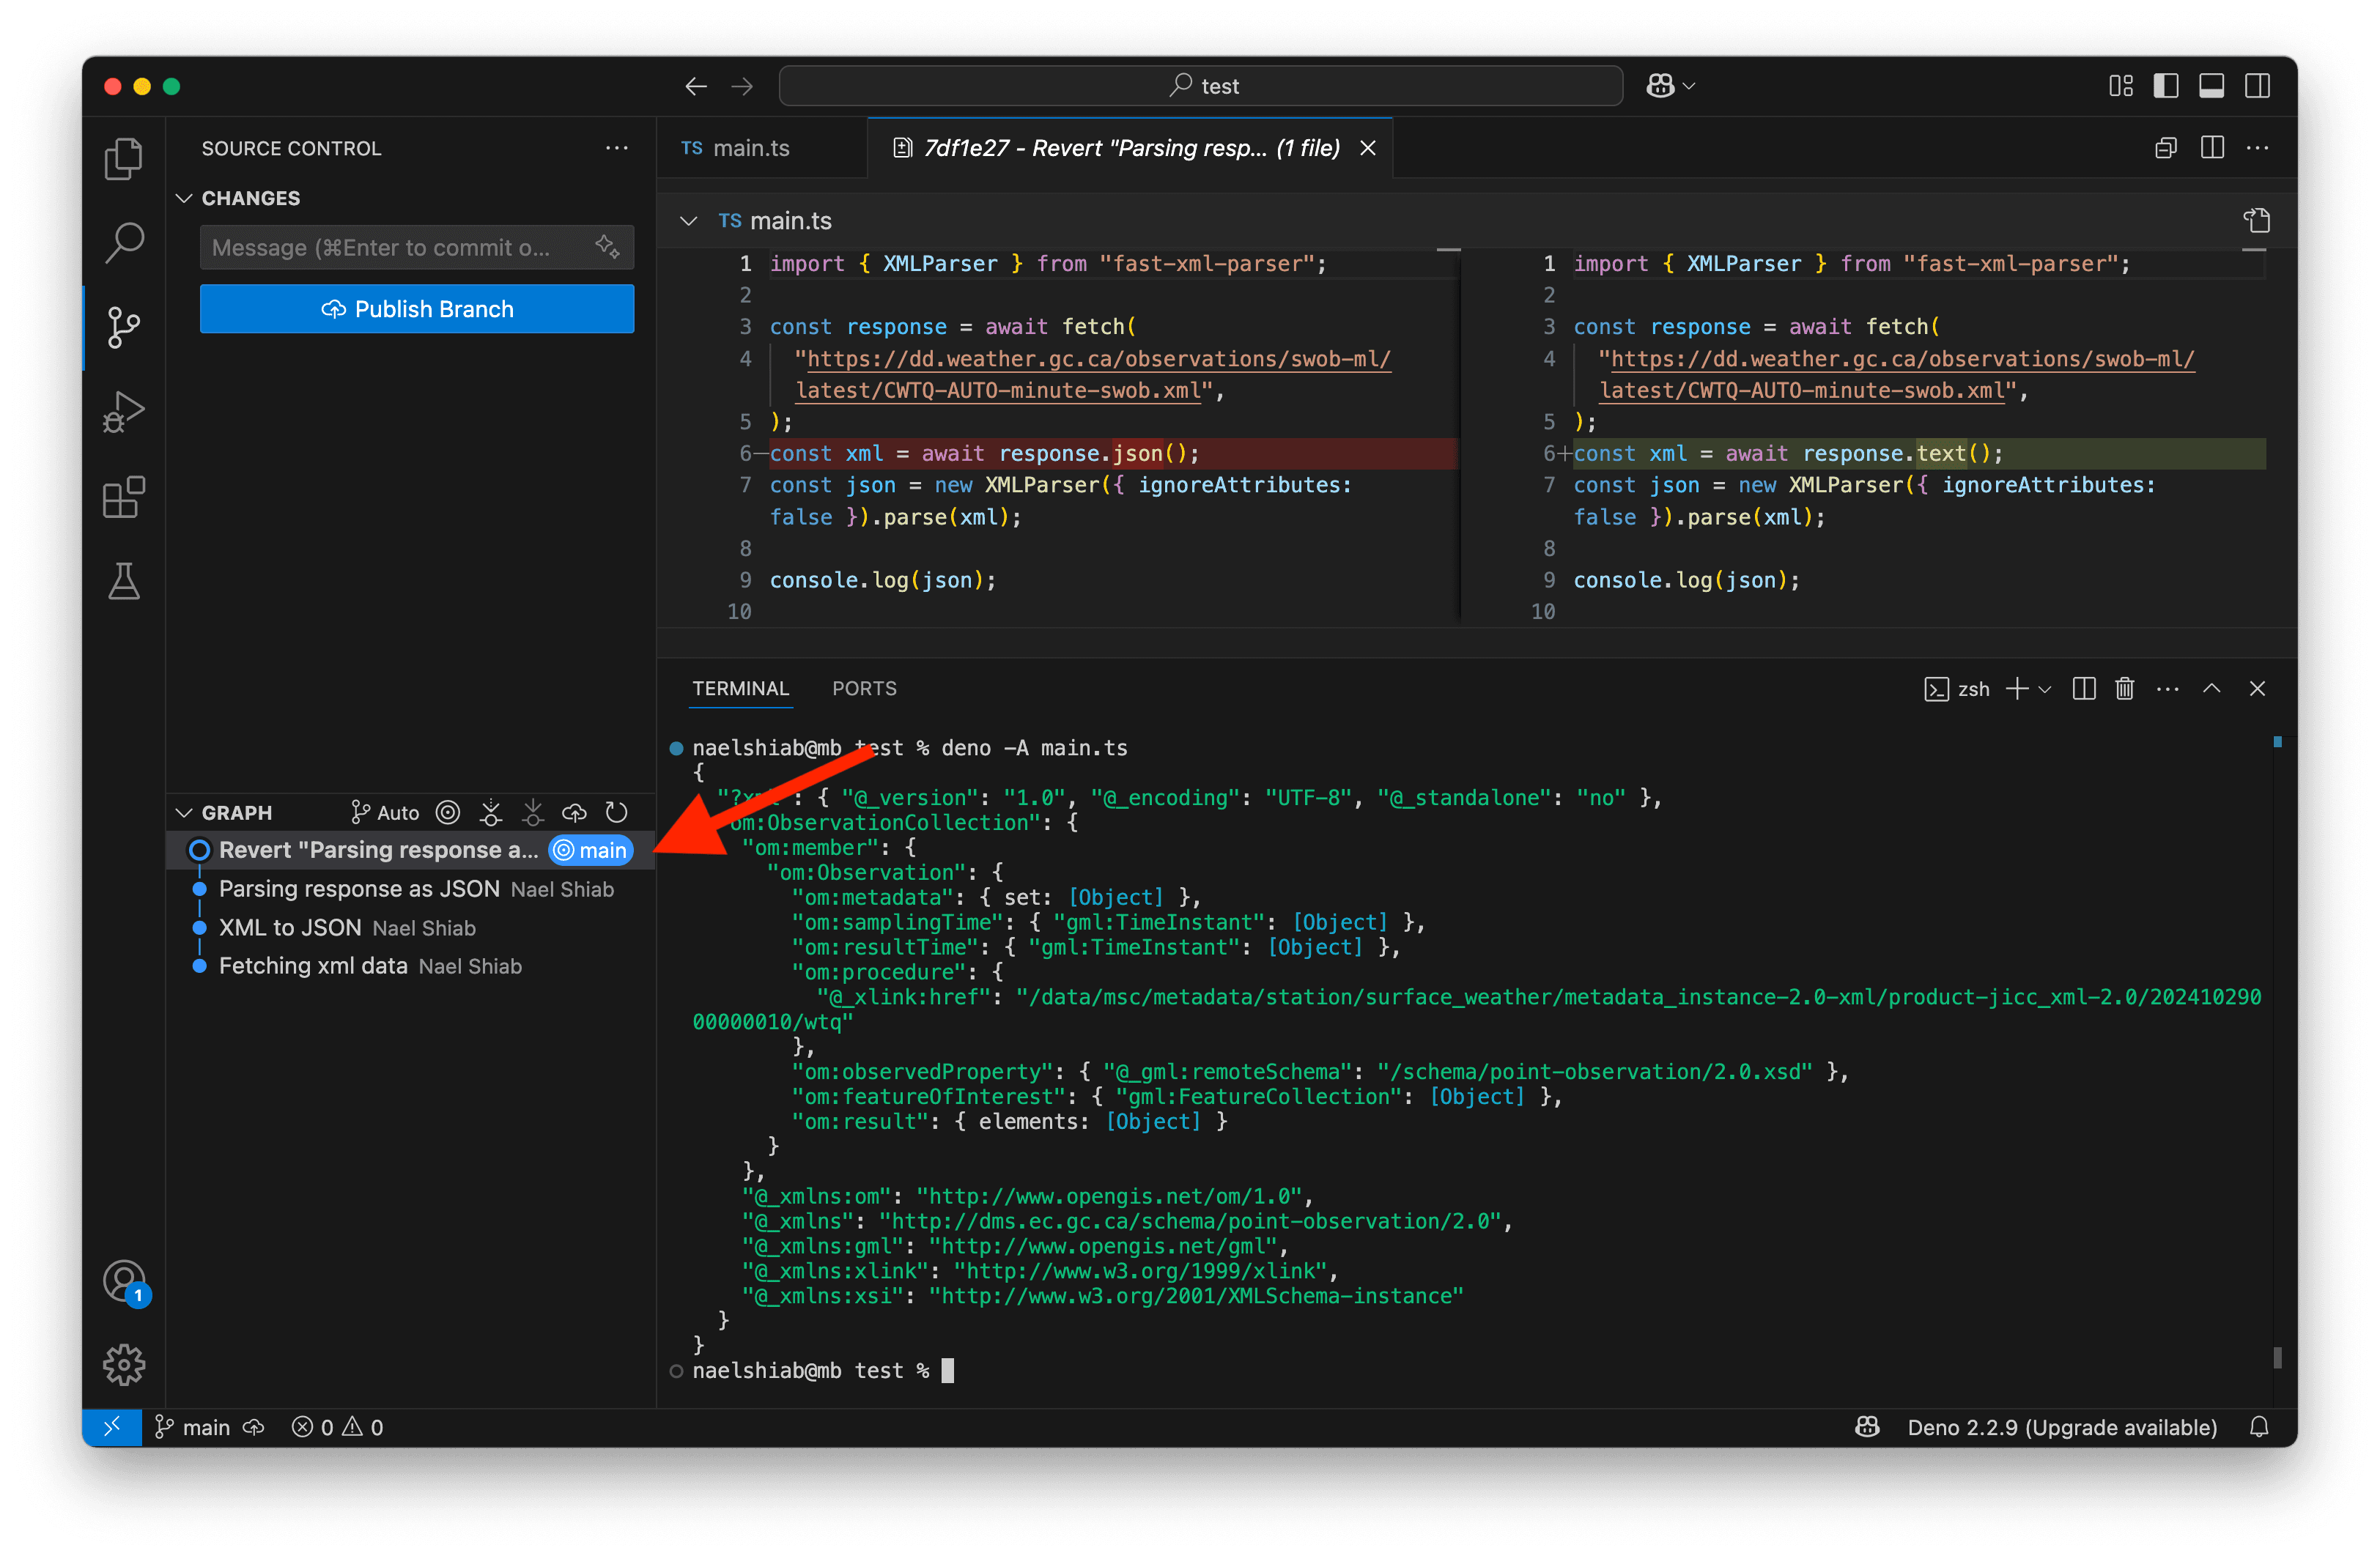The image size is (2380, 1556).
Task: Close the terminal panel
Action: point(2257,688)
